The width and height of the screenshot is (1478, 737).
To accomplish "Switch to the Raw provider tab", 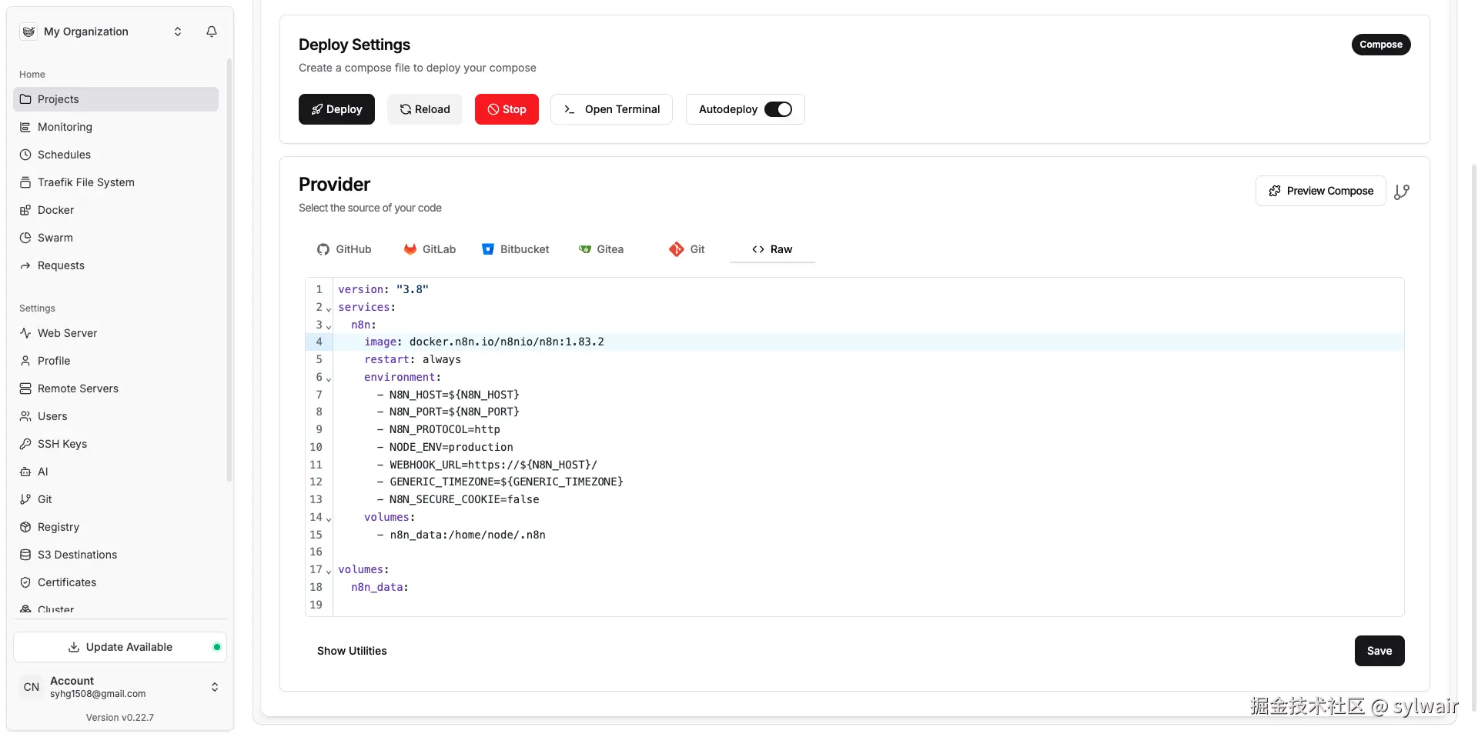I will tap(772, 249).
